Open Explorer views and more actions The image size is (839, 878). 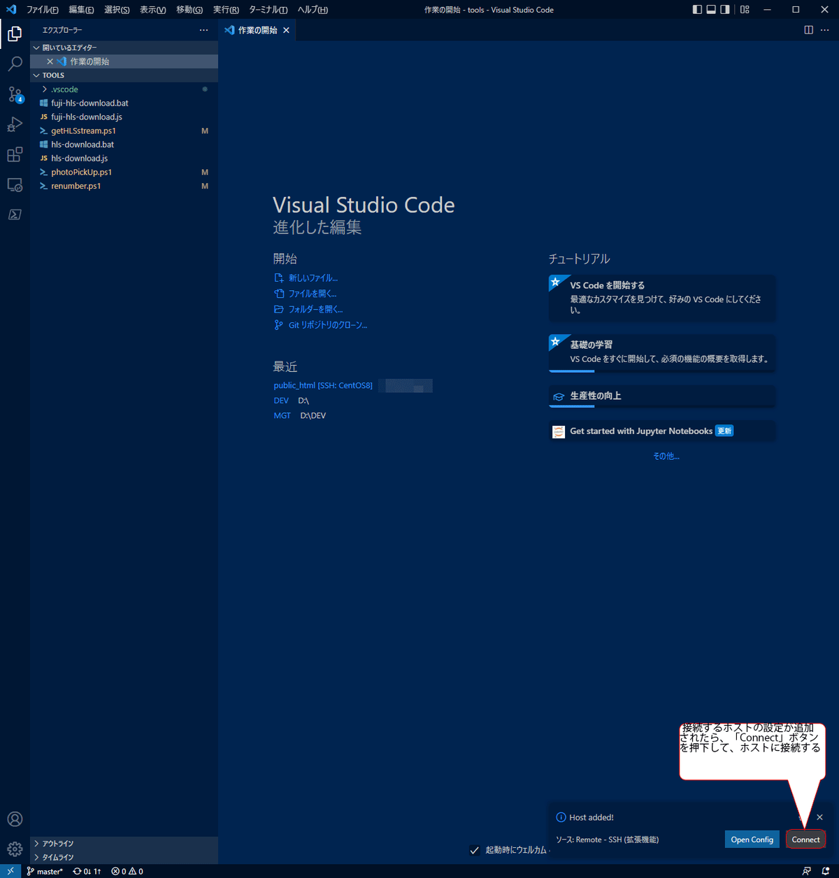[x=203, y=30]
